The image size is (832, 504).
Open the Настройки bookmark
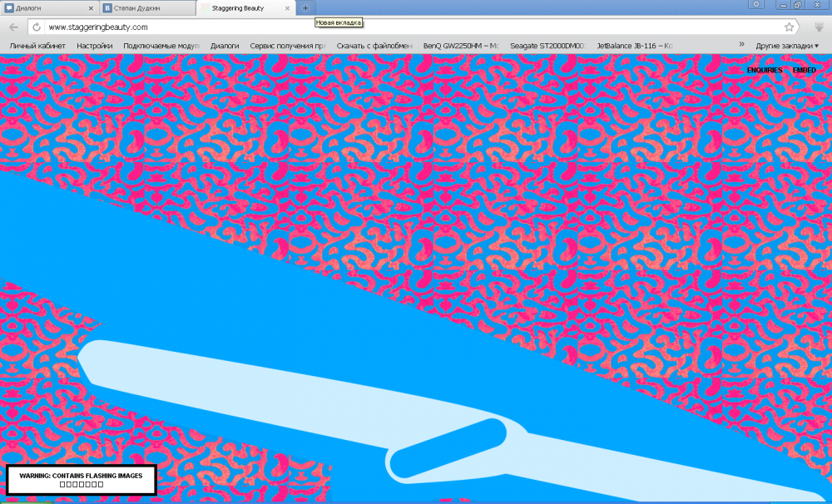click(94, 46)
